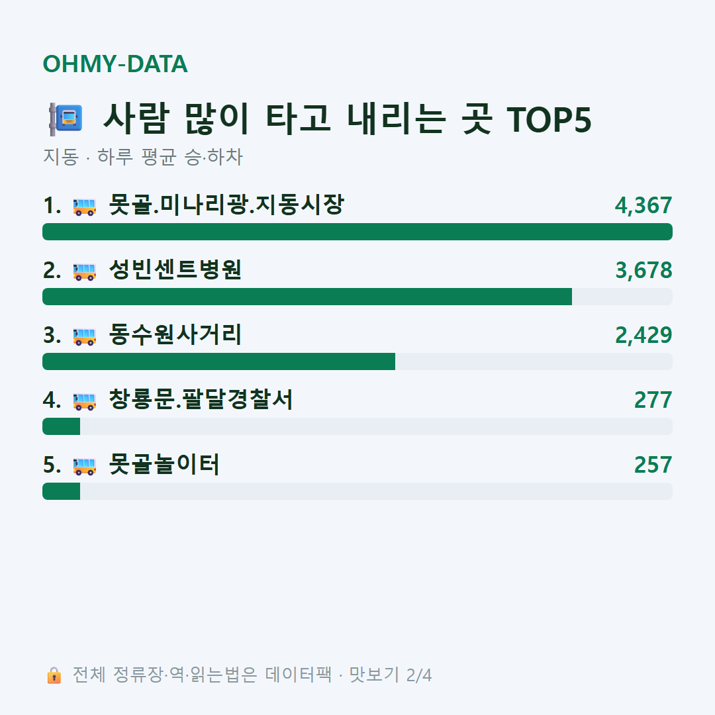Click the progress bar under 동수원사거리
Viewport: 715px width, 715px height.
coord(358,361)
